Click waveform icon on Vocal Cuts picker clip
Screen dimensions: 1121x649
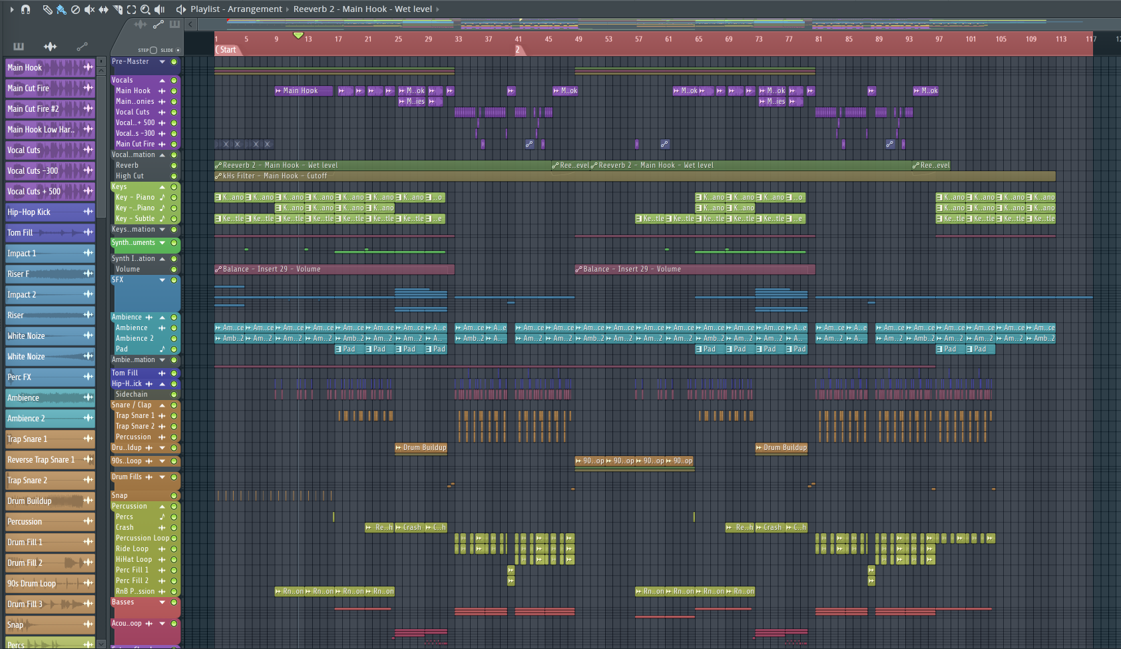(x=88, y=150)
